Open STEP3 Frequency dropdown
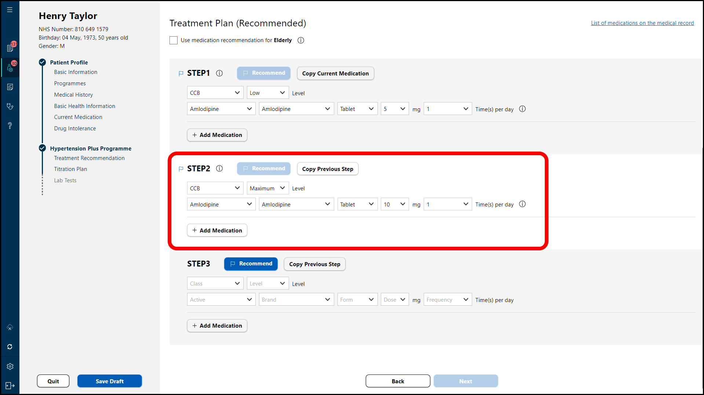This screenshot has height=395, width=704. tap(447, 300)
